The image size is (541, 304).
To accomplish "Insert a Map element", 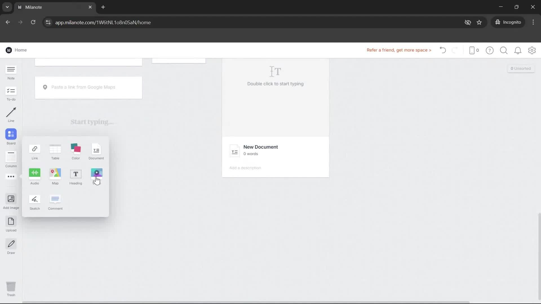I will click(x=55, y=176).
